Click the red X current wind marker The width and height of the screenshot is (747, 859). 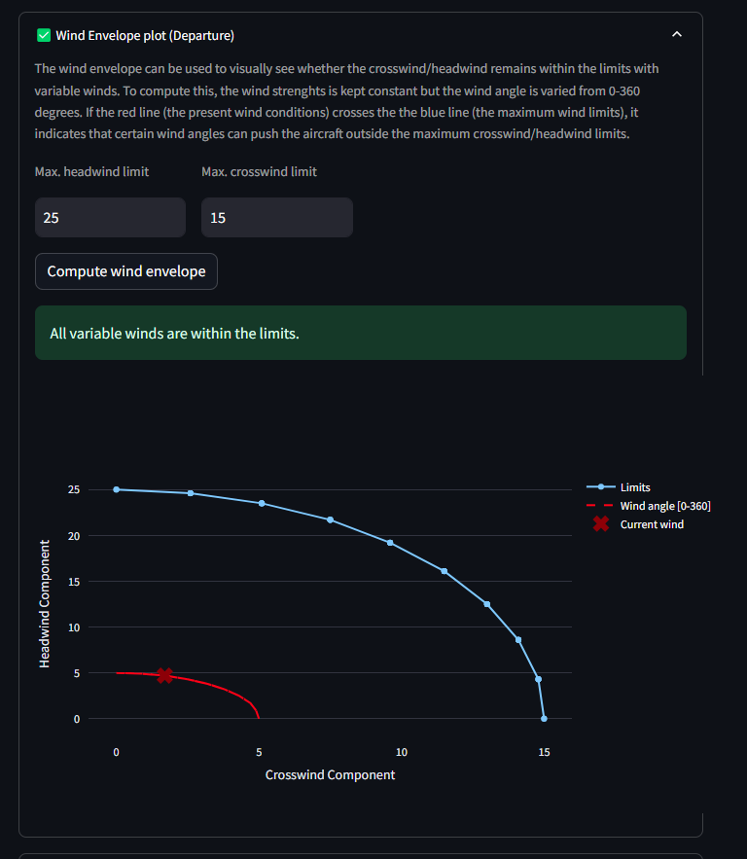pyautogui.click(x=164, y=675)
